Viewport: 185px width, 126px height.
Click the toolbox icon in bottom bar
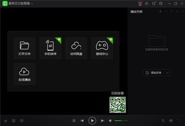[171, 121]
